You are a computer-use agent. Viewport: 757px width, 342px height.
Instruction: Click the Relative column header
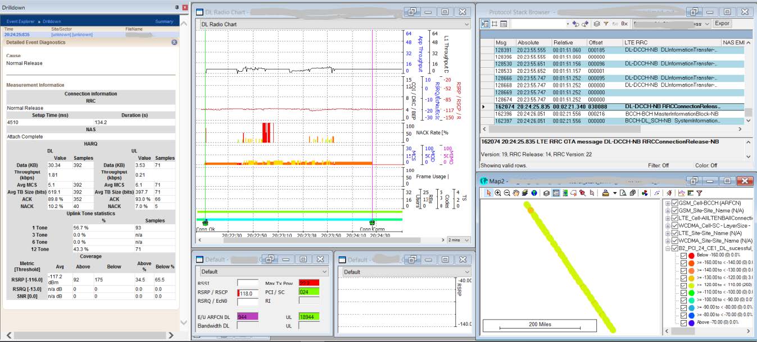click(x=569, y=43)
